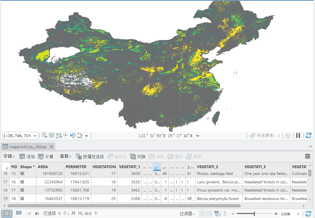Show all records view
This screenshot has width=315, height=218.
[x=6, y=213]
